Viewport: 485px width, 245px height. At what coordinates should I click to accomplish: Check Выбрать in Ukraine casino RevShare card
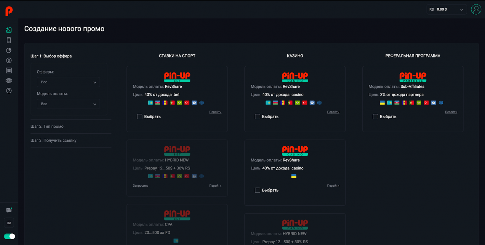click(258, 190)
